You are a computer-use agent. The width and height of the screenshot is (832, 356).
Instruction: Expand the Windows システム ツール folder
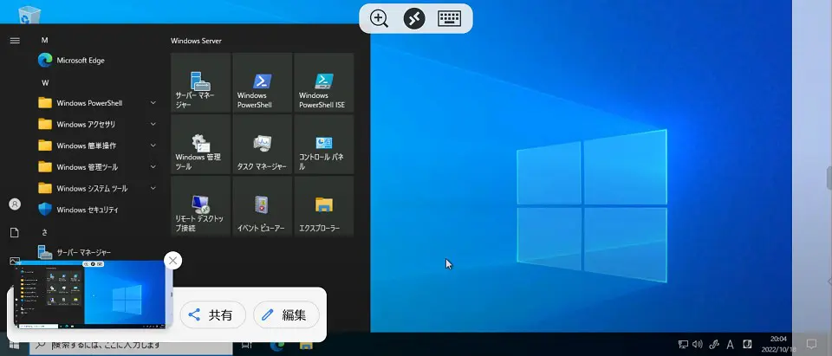(x=95, y=188)
